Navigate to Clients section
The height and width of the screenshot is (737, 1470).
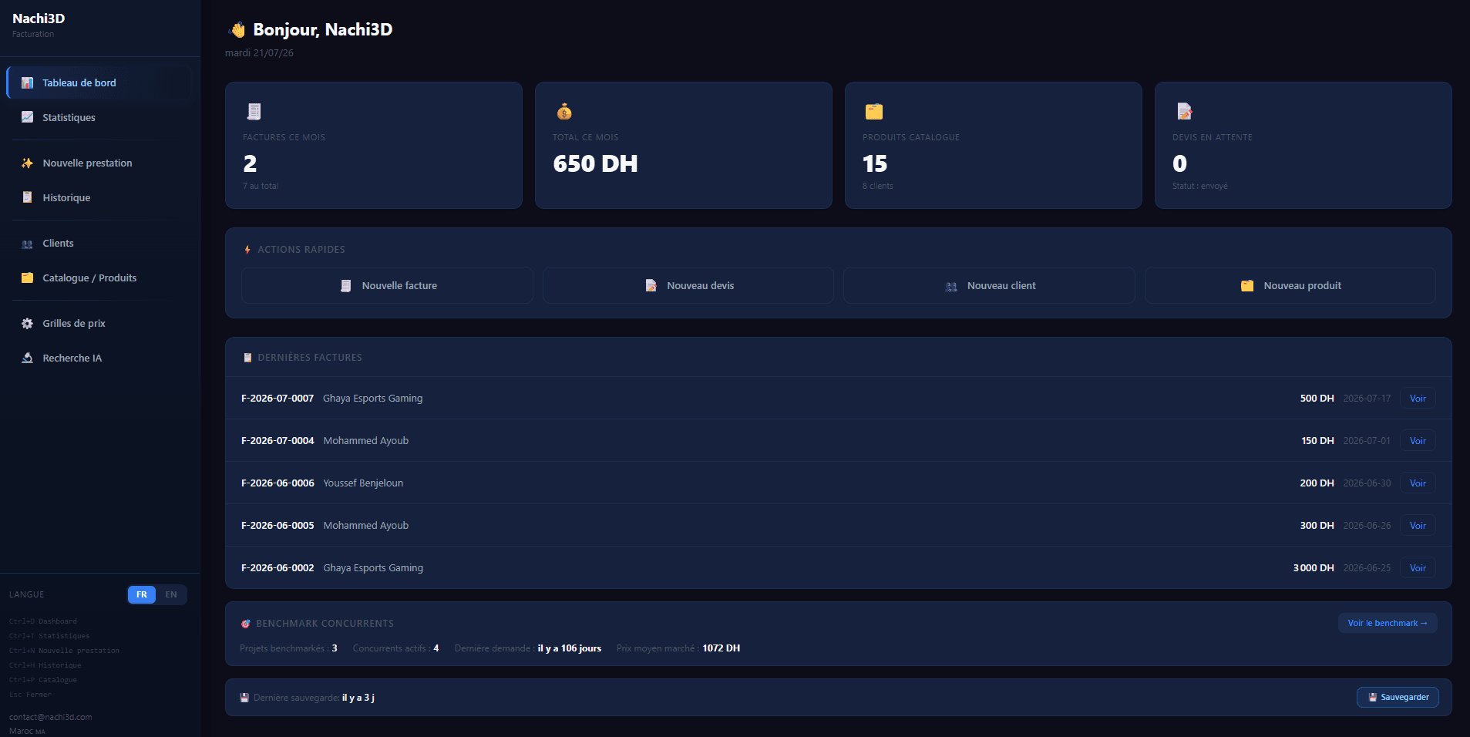click(x=99, y=243)
